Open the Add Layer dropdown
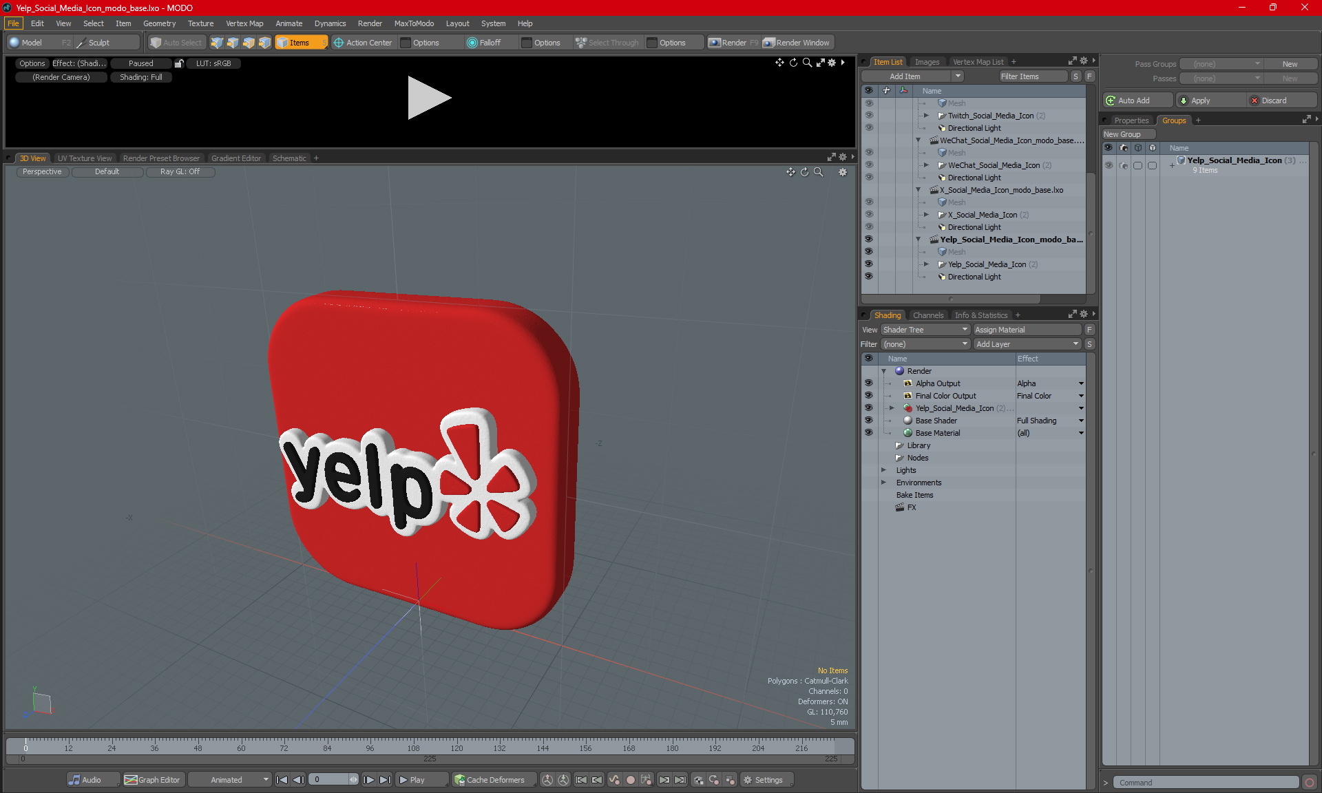 click(1027, 344)
